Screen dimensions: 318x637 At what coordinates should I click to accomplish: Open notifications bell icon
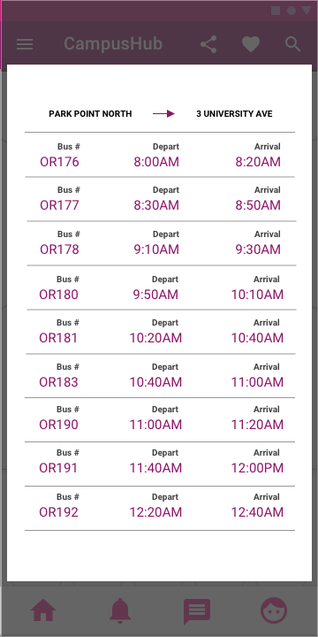tap(120, 610)
